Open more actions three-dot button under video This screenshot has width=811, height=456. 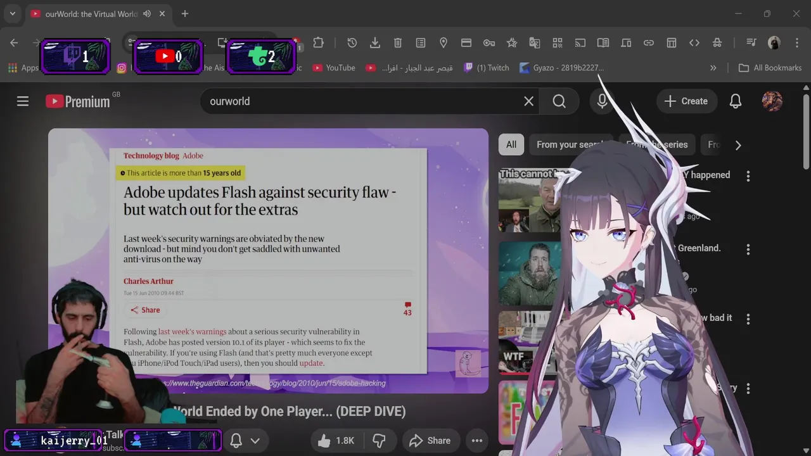pyautogui.click(x=477, y=441)
